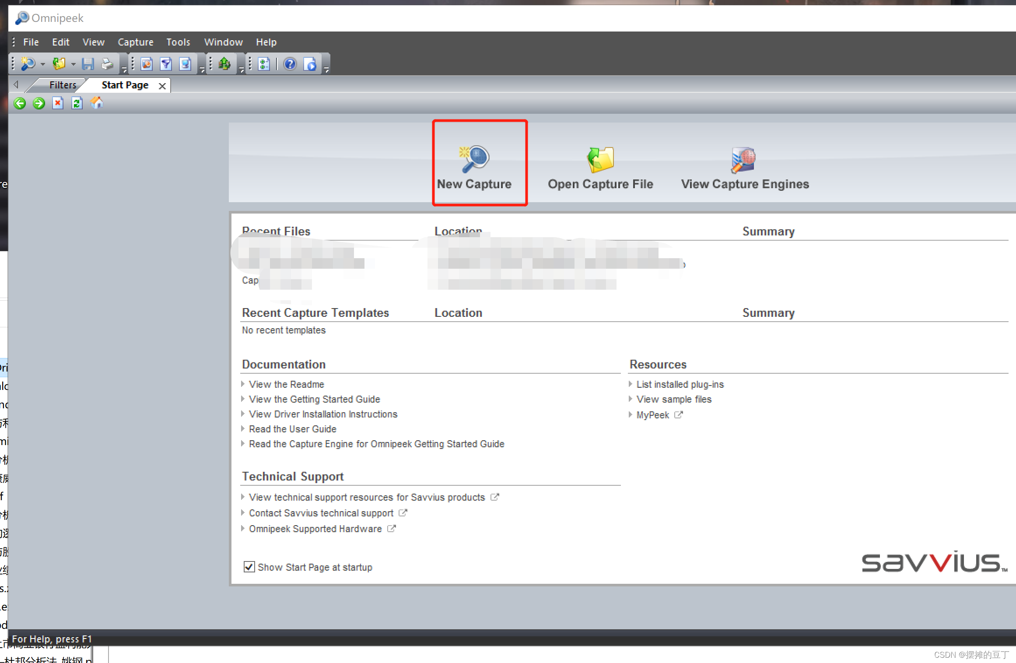Viewport: 1016px width, 663px height.
Task: Uncheck Show Start Page at startup
Action: [249, 567]
